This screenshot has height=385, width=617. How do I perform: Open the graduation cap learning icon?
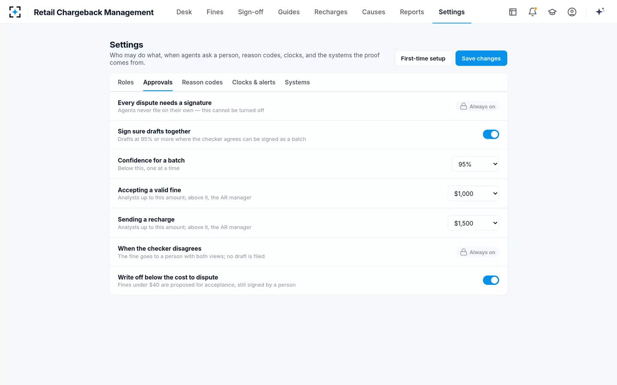pyautogui.click(x=552, y=12)
